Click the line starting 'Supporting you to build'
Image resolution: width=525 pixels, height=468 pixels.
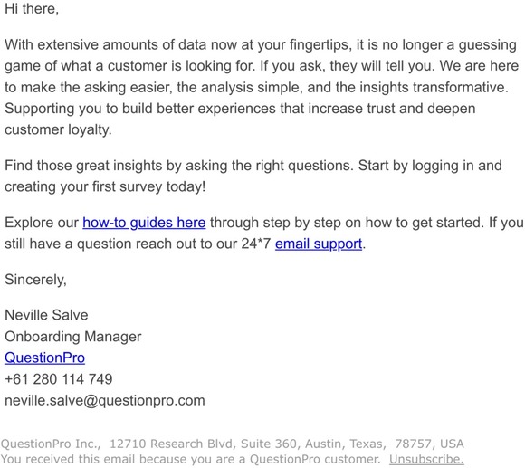point(240,109)
